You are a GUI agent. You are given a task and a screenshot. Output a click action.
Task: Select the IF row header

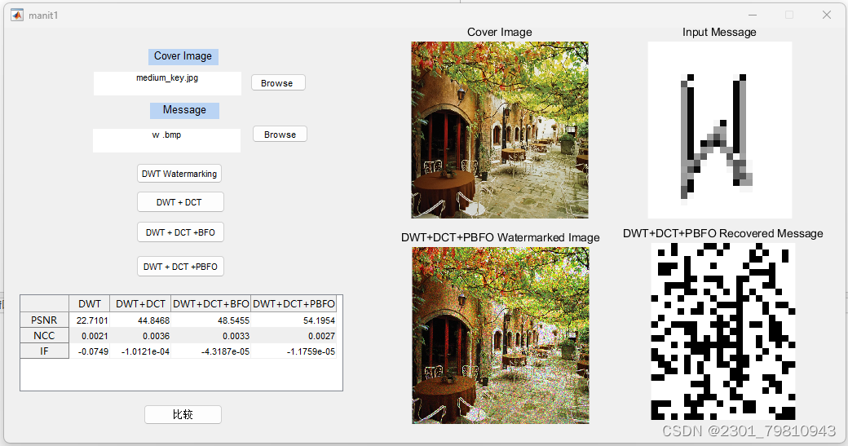[x=44, y=351]
